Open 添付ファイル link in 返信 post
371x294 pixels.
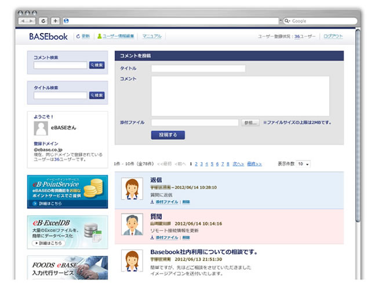tap(167, 202)
